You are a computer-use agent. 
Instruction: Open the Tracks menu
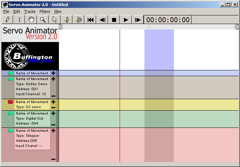coord(29,11)
